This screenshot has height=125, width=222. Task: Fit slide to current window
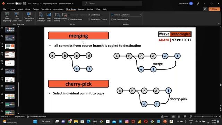(x=220, y=117)
